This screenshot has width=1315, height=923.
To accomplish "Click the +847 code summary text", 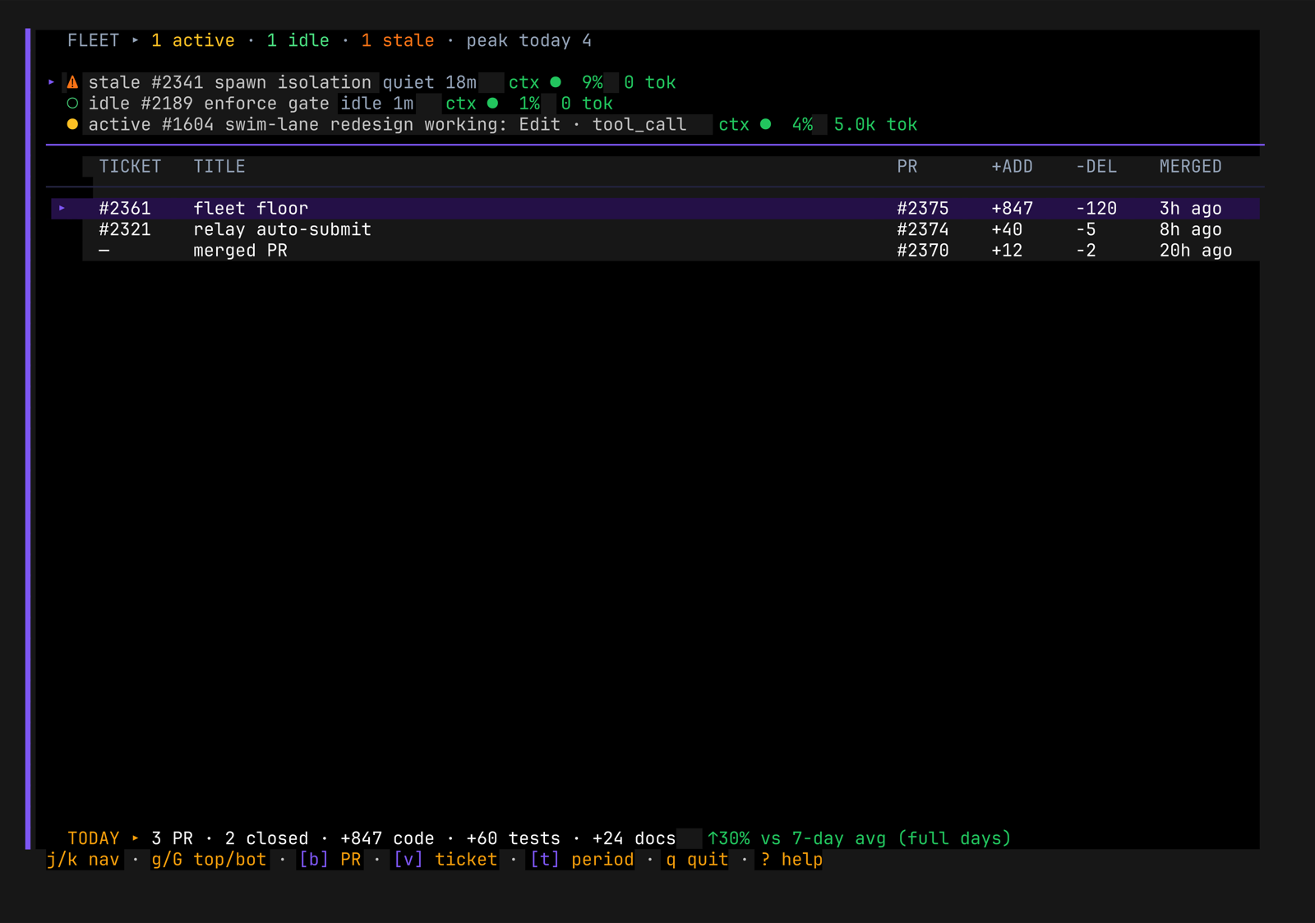I will click(x=387, y=838).
